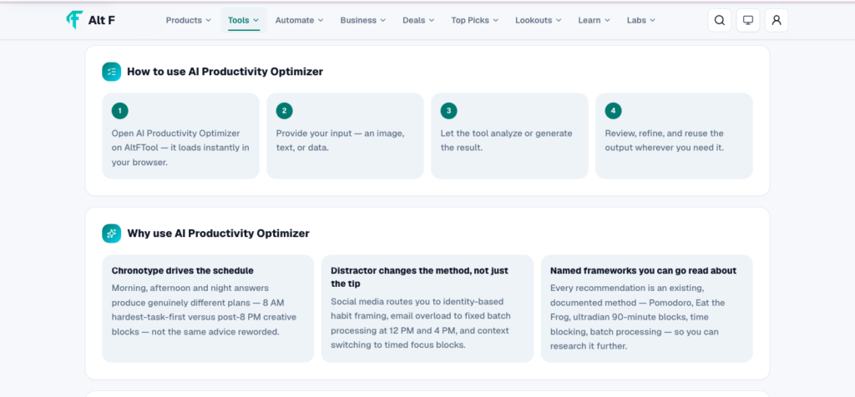Screen dimensions: 855x397
Task: Click the checklist icon beside How to use
Action: (111, 72)
